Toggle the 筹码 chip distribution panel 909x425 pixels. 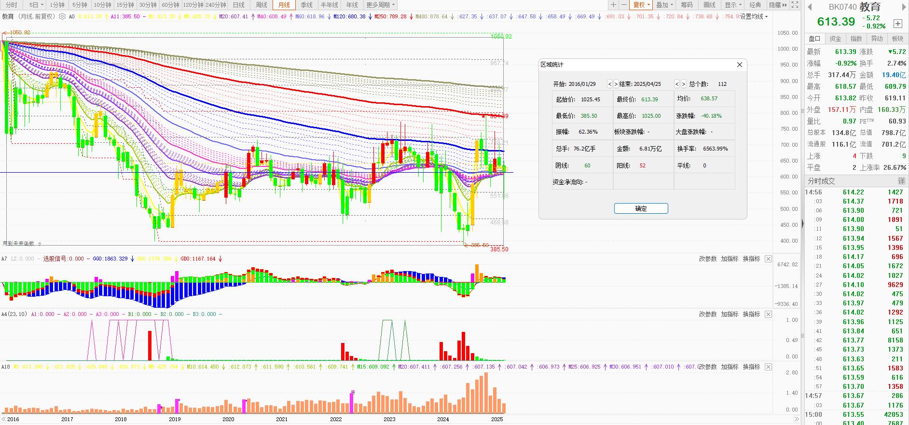[x=687, y=5]
